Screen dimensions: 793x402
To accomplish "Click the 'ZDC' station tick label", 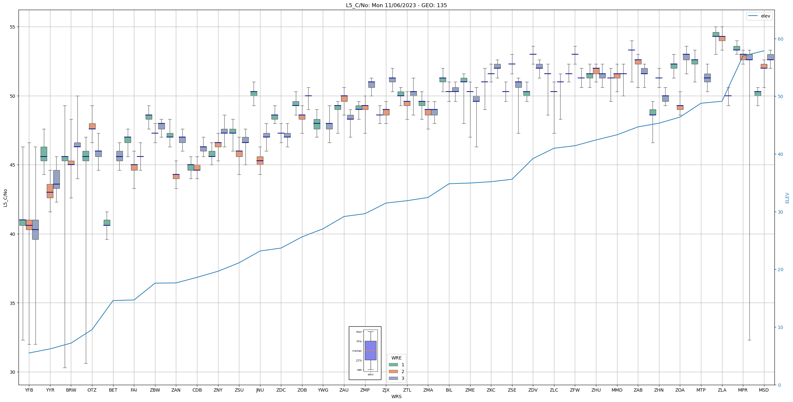I will (281, 390).
